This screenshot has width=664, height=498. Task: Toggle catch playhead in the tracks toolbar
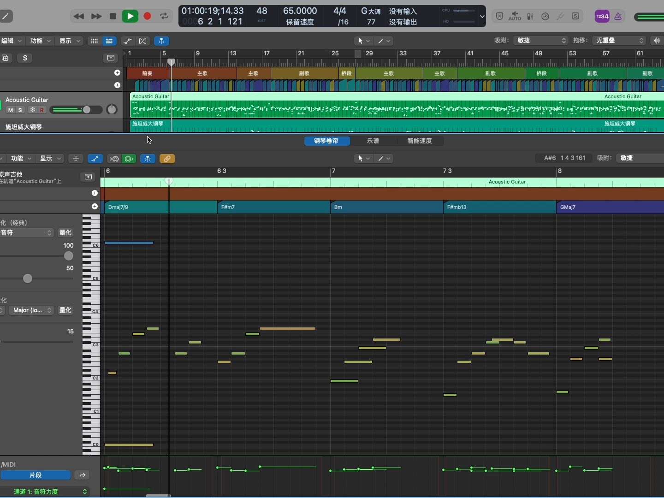pyautogui.click(x=161, y=41)
